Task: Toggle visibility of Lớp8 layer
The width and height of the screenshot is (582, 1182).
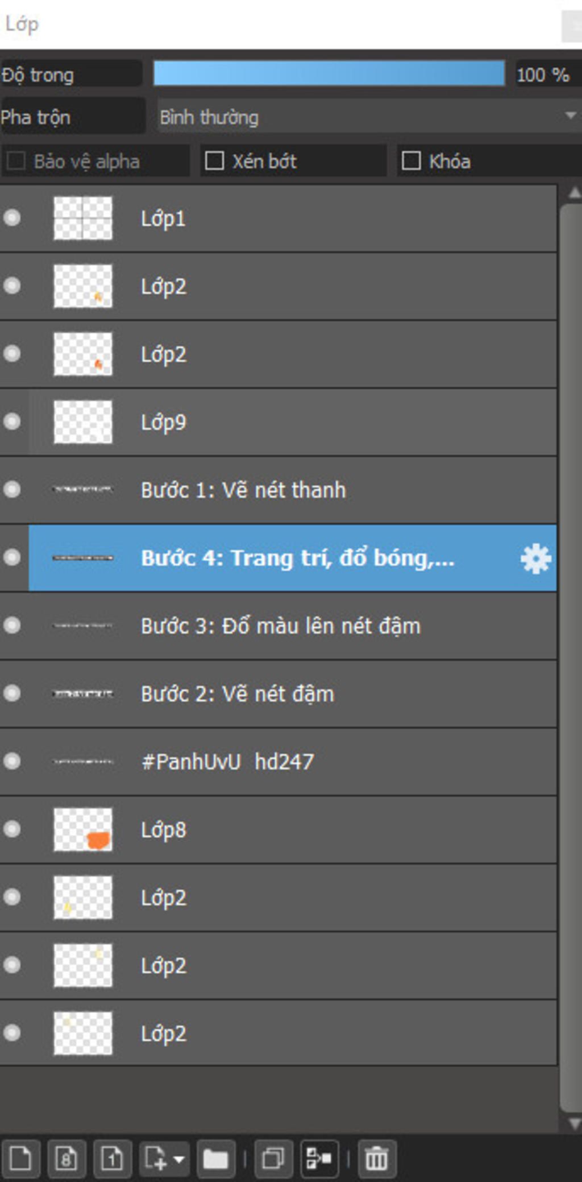Action: (12, 829)
